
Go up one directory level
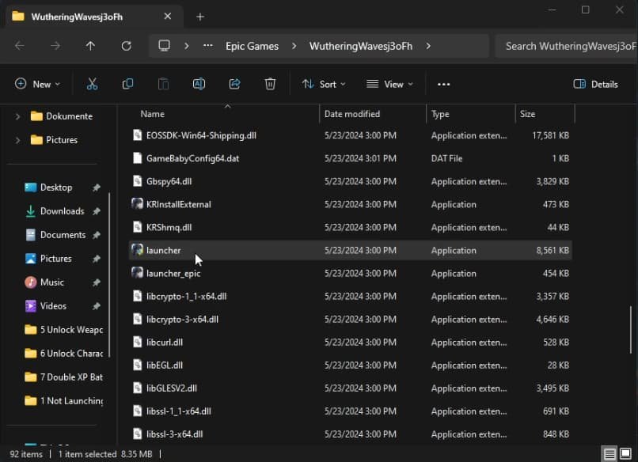(90, 46)
